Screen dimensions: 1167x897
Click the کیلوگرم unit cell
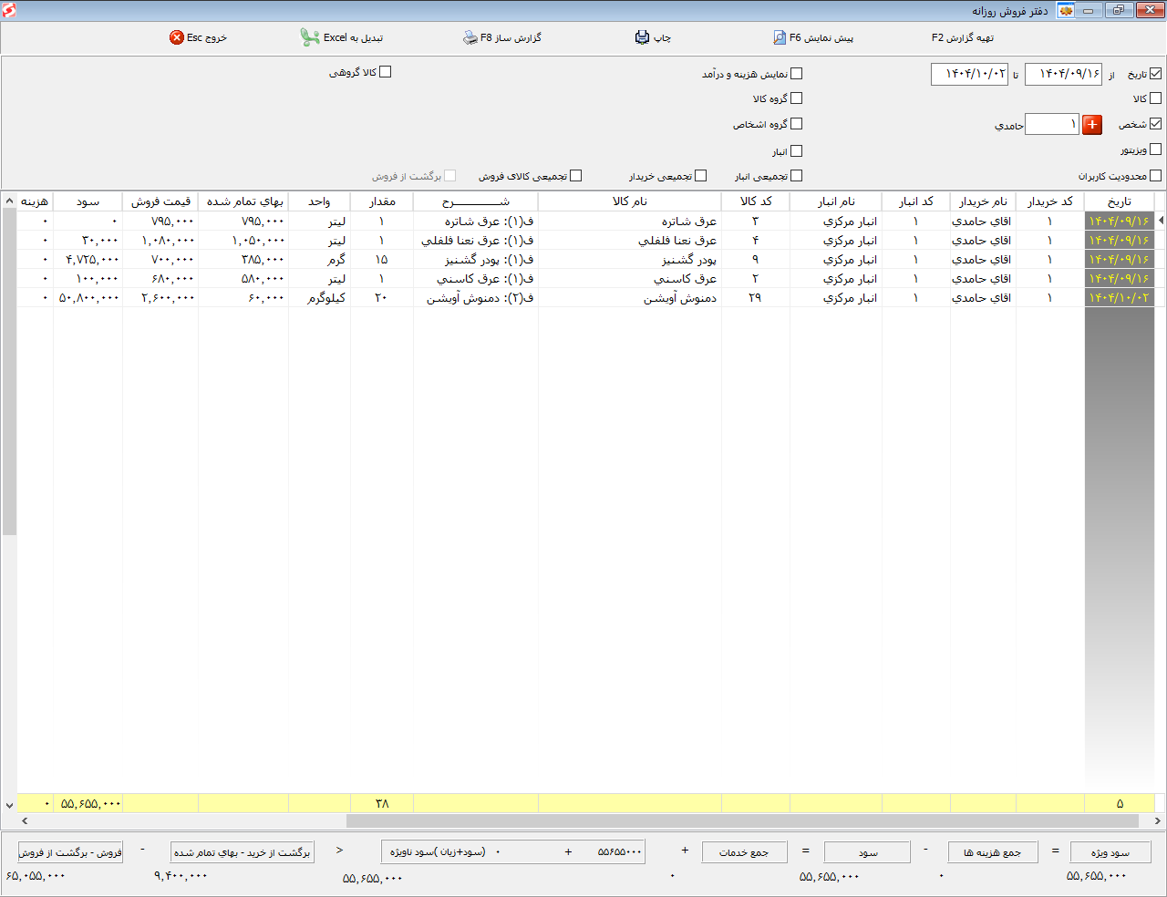(x=320, y=298)
